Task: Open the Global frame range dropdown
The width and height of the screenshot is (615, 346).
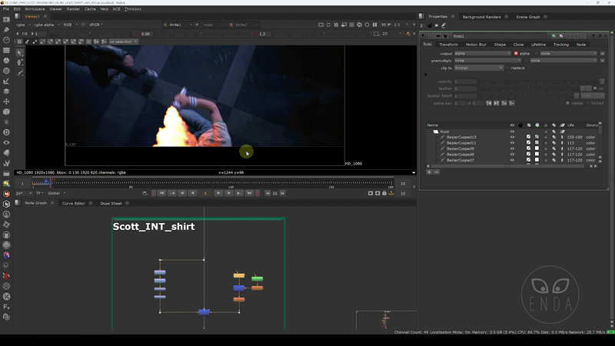Action: pyautogui.click(x=56, y=193)
